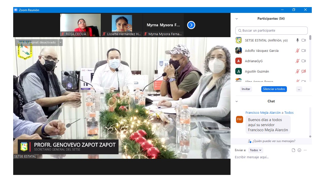This screenshot has width=325, height=182.
Task: Click 'Buenos días a todos' chat message
Action: tap(268, 125)
